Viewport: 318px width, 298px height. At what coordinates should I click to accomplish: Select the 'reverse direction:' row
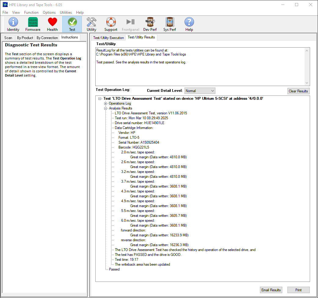(133, 240)
